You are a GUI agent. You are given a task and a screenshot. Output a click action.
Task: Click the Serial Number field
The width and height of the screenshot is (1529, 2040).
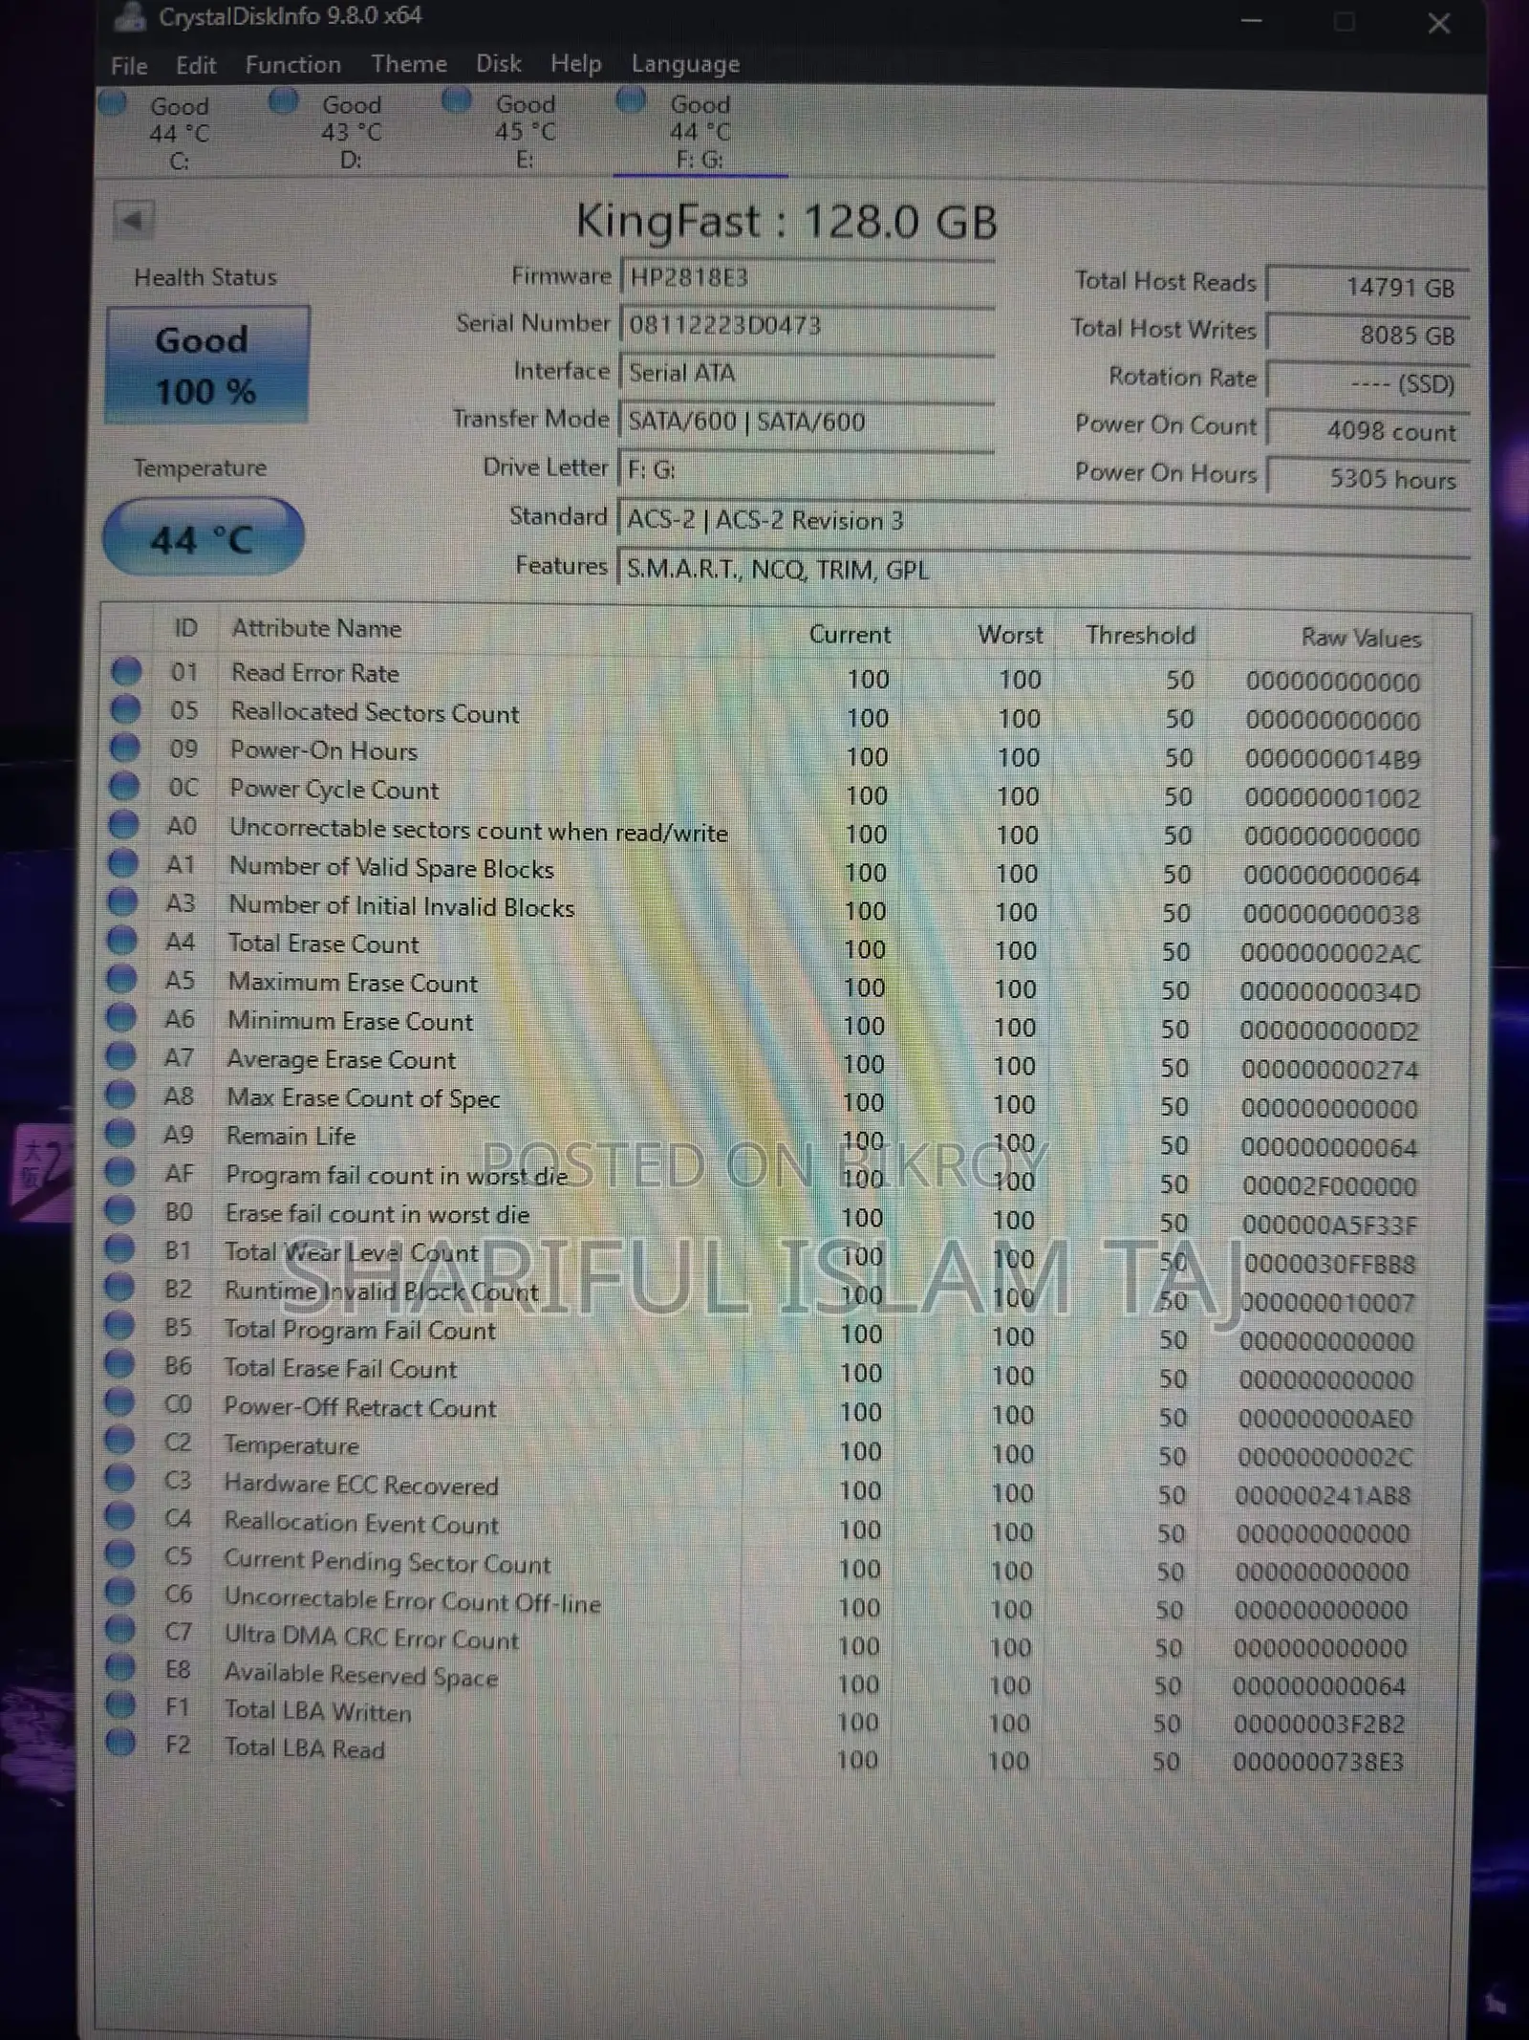click(808, 325)
